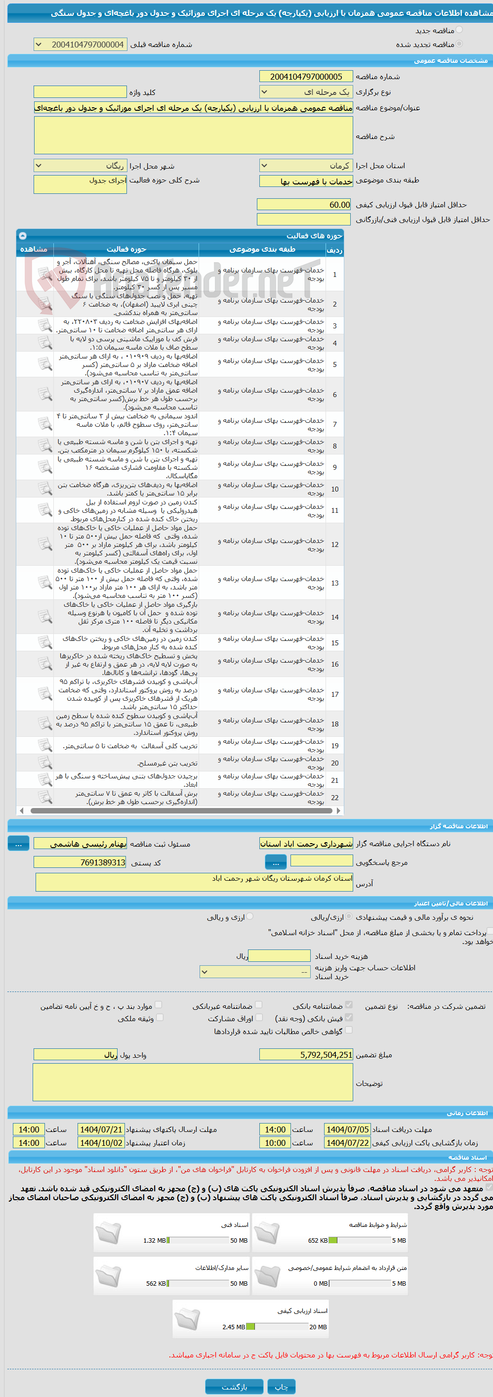
Task: Open view icon for activity row 19
Action: (45, 746)
